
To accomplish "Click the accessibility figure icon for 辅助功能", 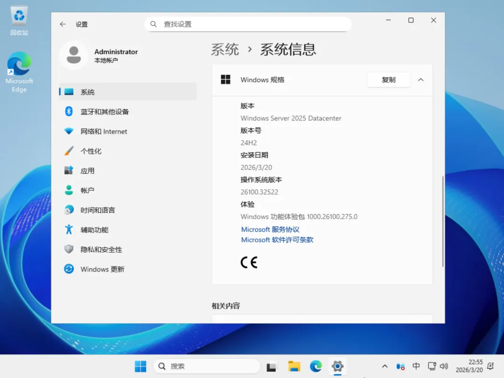I will 69,230.
